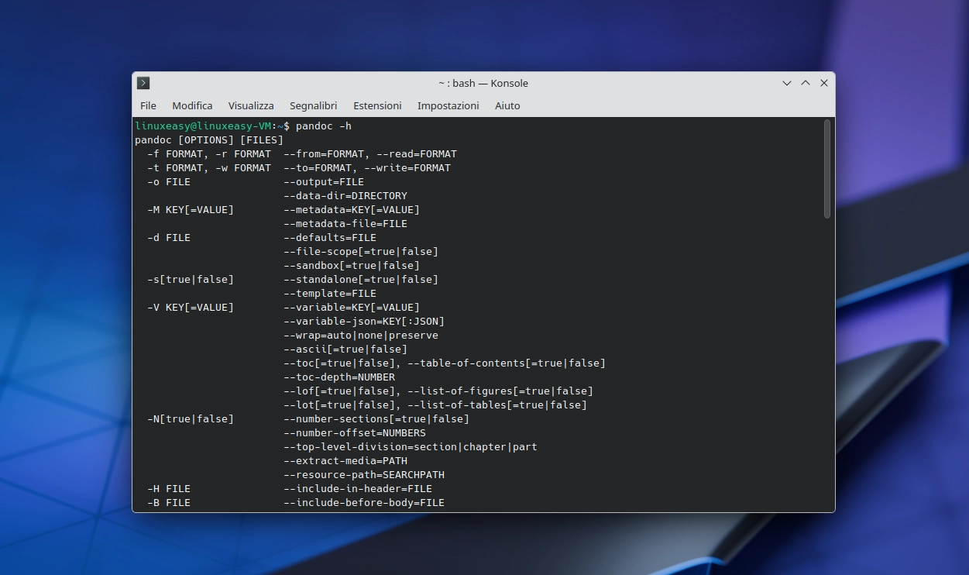The height and width of the screenshot is (575, 969).
Task: Click '--variable=KEY[=VALUE]' option text
Action: click(352, 307)
